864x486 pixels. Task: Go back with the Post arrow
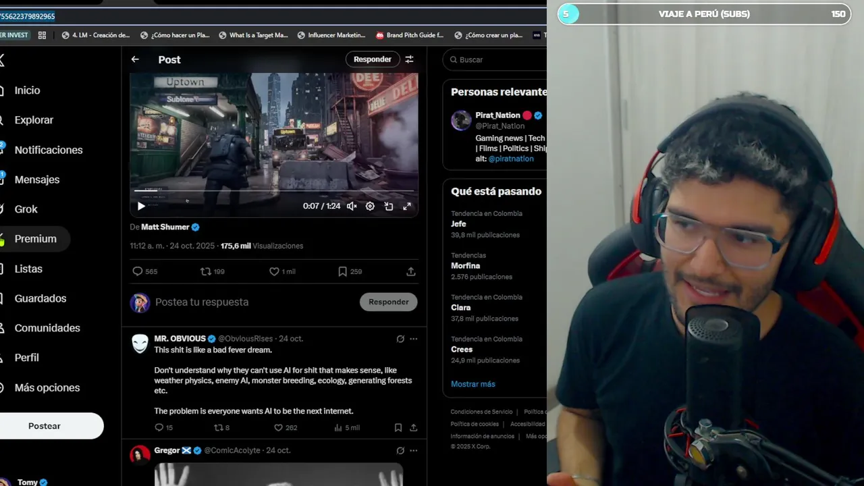click(x=135, y=59)
